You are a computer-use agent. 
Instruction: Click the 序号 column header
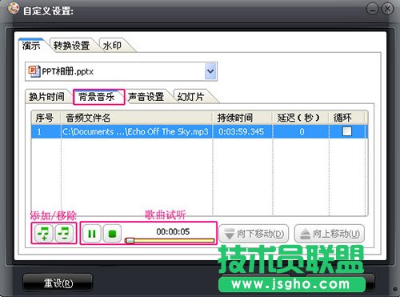(46, 118)
